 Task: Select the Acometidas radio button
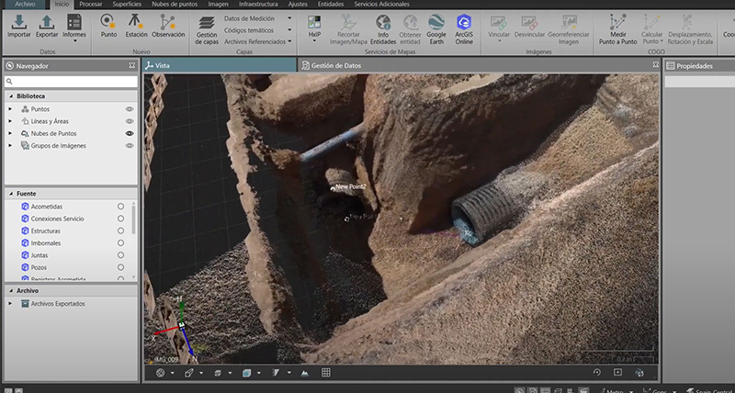(x=120, y=207)
